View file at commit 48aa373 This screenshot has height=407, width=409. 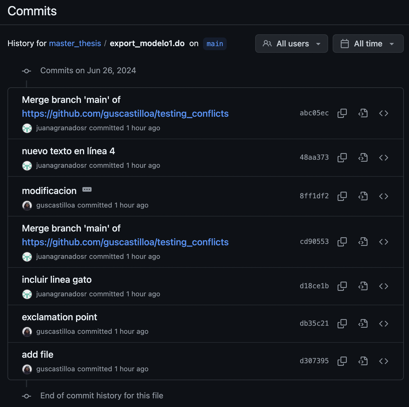[x=363, y=158]
